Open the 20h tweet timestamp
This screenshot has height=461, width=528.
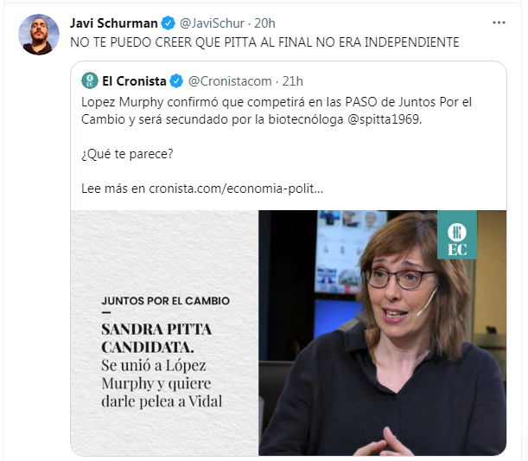pos(264,23)
